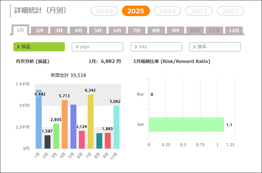The width and height of the screenshot is (262, 173).
Task: Switch to the 7月 month tab
Action: click(x=137, y=30)
